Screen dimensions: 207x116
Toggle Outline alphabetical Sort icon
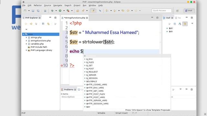point(180,24)
